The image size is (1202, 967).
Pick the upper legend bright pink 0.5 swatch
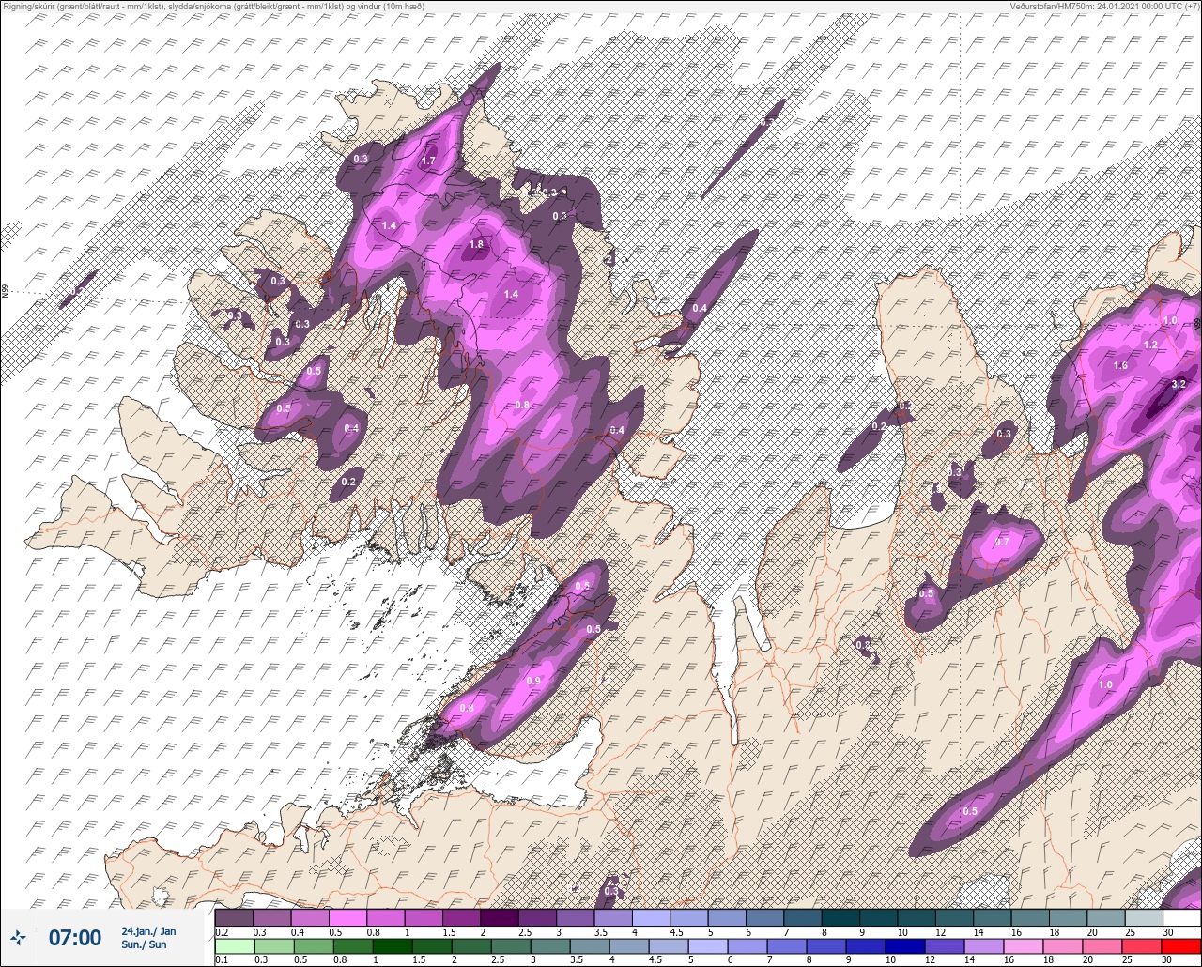(347, 917)
